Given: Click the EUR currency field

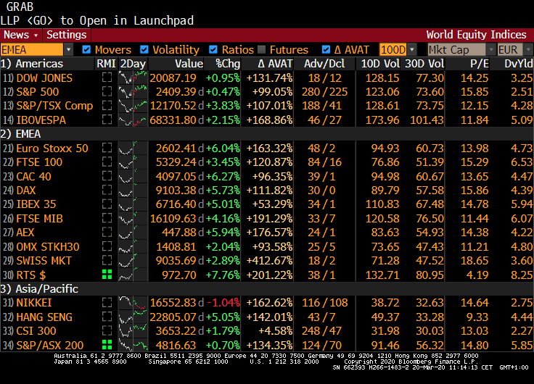Looking at the screenshot, I should (510, 50).
